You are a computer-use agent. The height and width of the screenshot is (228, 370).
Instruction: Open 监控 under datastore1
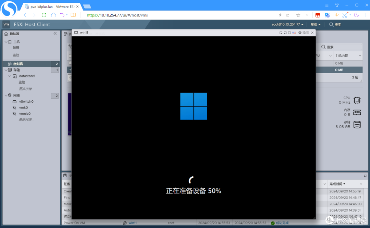[x=22, y=82]
